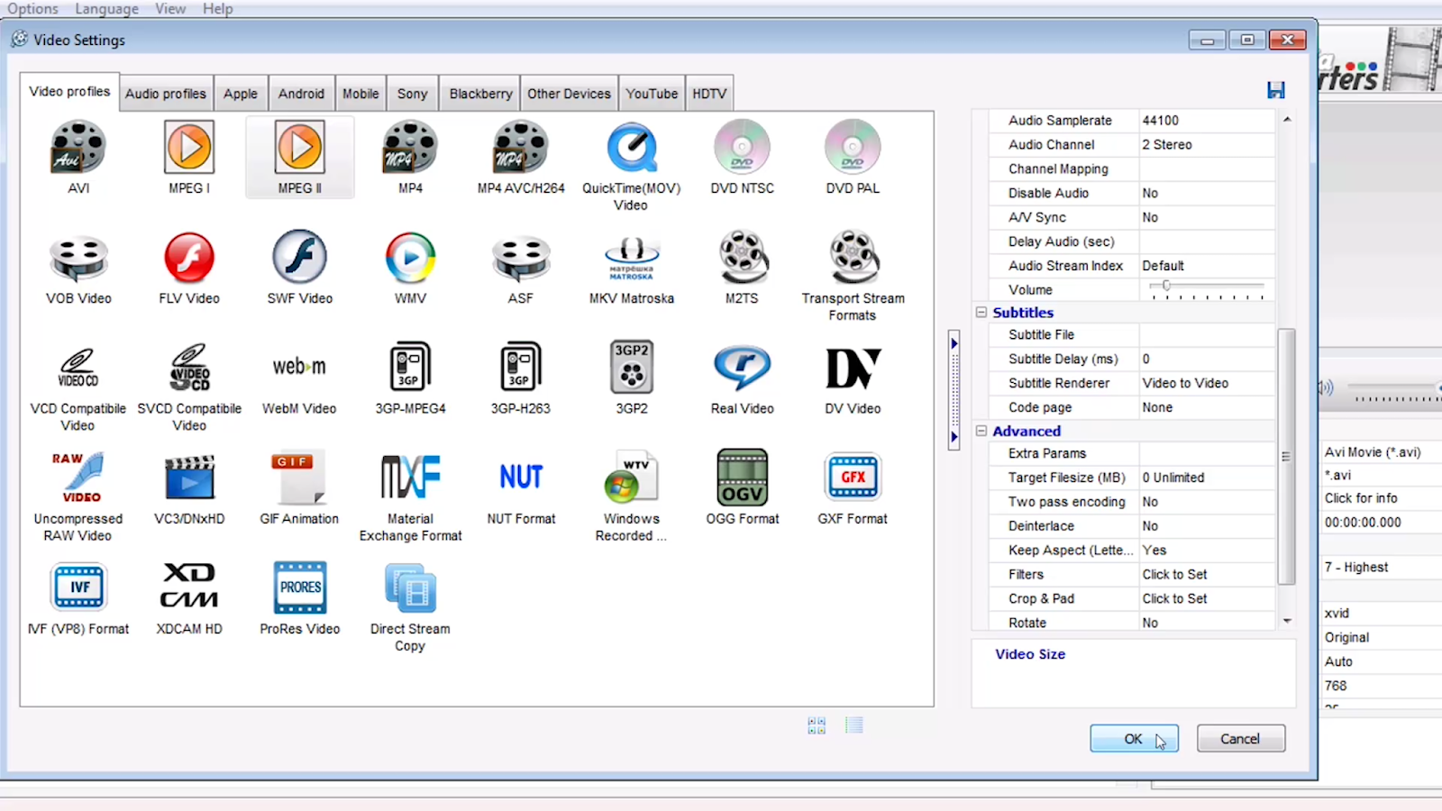Image resolution: width=1442 pixels, height=811 pixels.
Task: Select Uncompressed RAW Video profile
Action: pyautogui.click(x=78, y=497)
